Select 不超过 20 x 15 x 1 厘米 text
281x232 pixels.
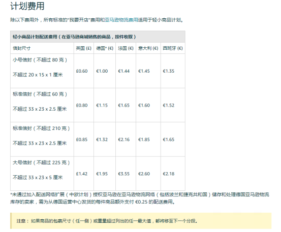click(38, 75)
